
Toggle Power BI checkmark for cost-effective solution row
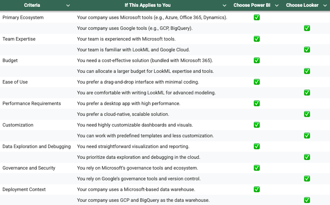point(257,61)
